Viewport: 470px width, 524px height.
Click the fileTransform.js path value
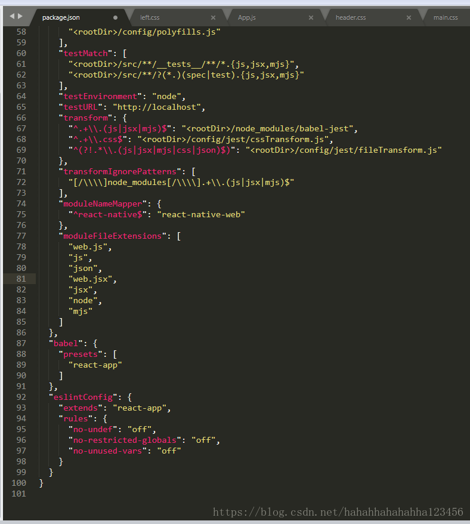pyautogui.click(x=344, y=150)
